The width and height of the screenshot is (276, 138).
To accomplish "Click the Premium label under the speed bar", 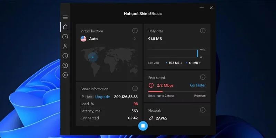I will click(x=200, y=96).
